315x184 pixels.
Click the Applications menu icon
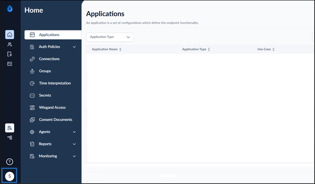pos(32,35)
